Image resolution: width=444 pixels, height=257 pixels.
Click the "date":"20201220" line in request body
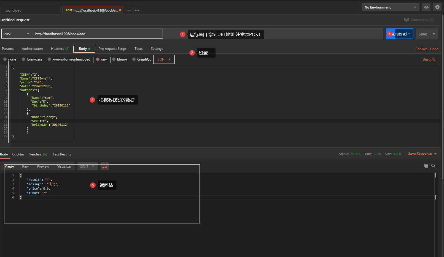[36, 86]
